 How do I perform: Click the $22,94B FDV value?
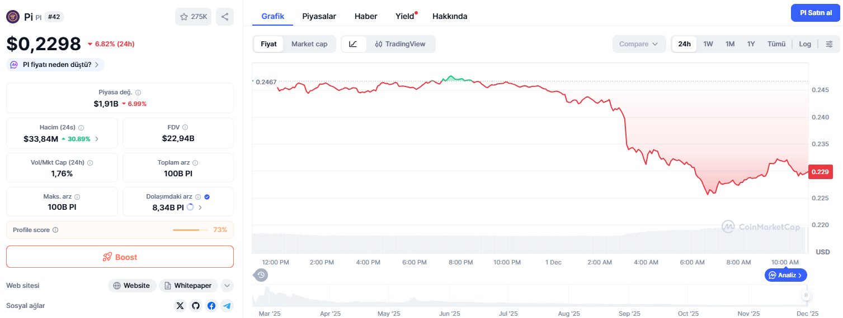click(178, 138)
